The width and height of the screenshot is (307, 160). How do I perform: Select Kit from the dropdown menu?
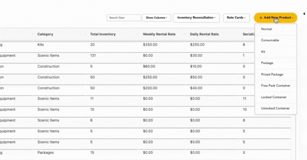(263, 52)
